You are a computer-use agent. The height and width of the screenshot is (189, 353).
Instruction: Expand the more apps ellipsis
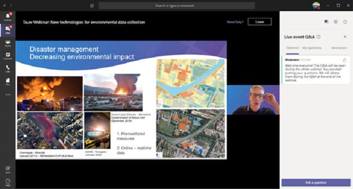8,94
